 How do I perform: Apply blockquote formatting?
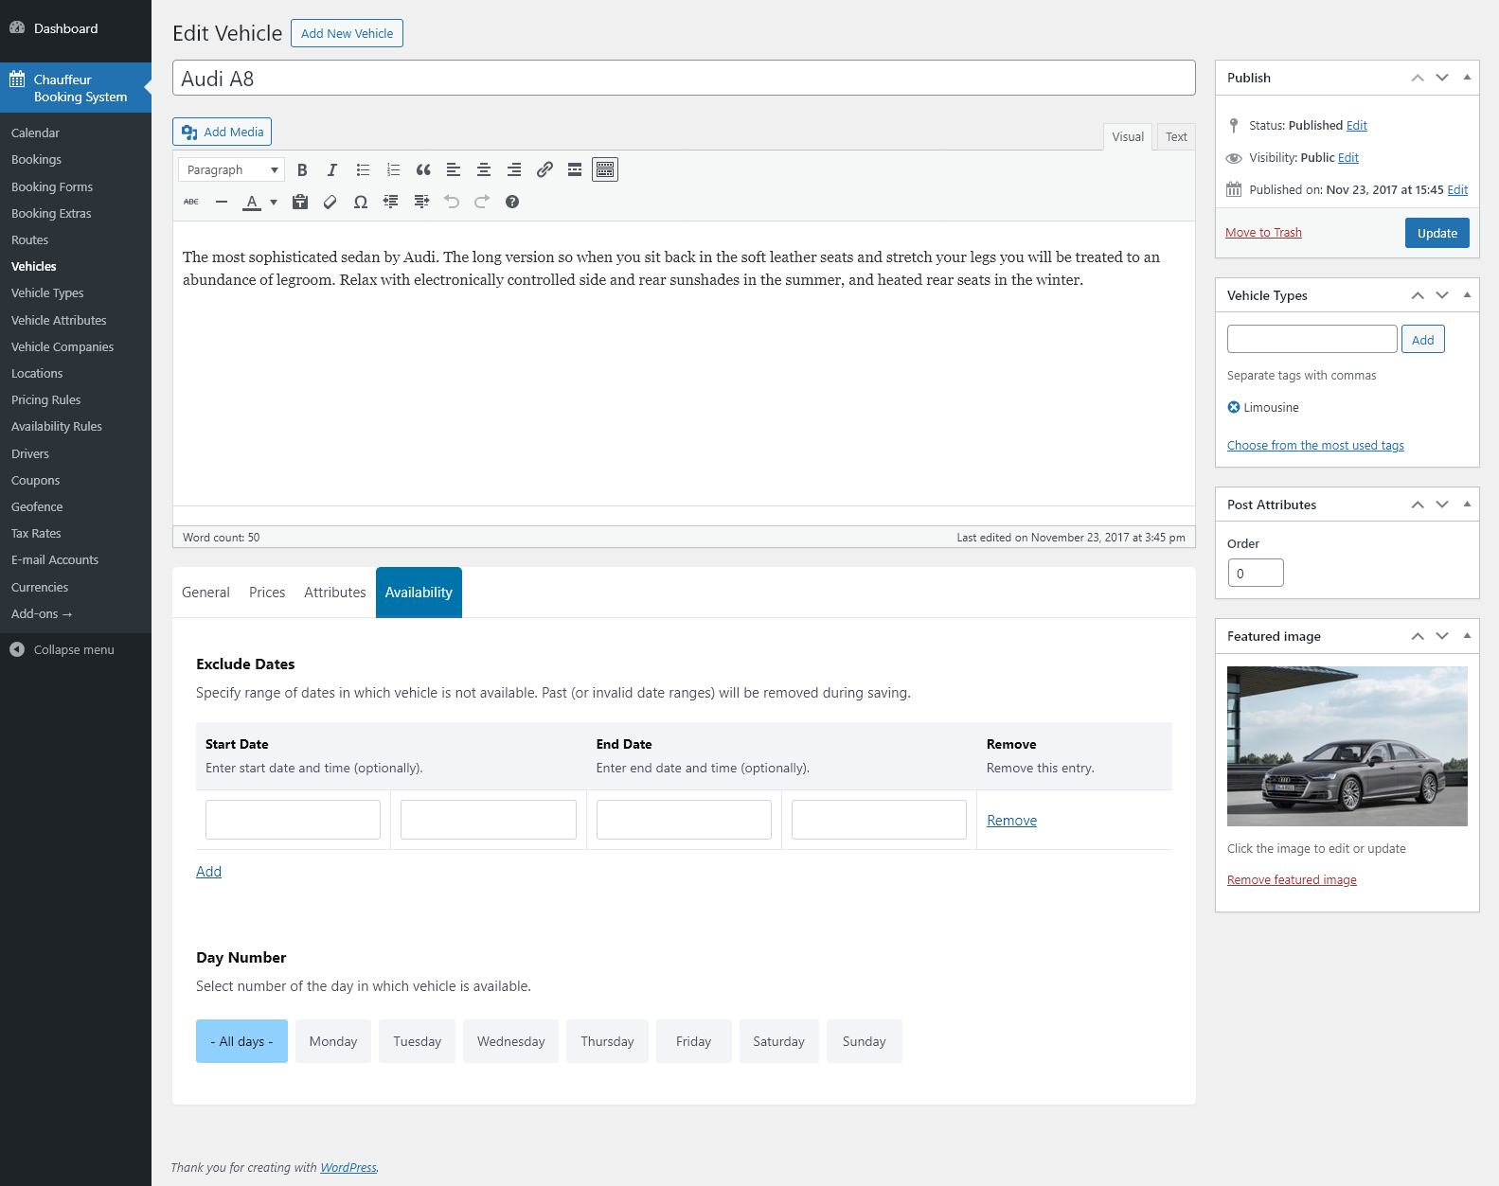tap(423, 169)
